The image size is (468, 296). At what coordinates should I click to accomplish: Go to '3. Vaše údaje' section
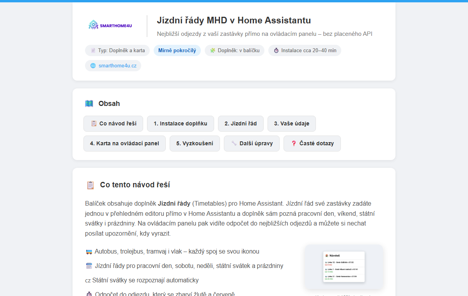(292, 123)
